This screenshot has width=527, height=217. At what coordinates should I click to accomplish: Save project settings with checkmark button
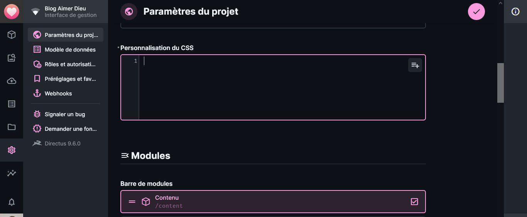(476, 12)
